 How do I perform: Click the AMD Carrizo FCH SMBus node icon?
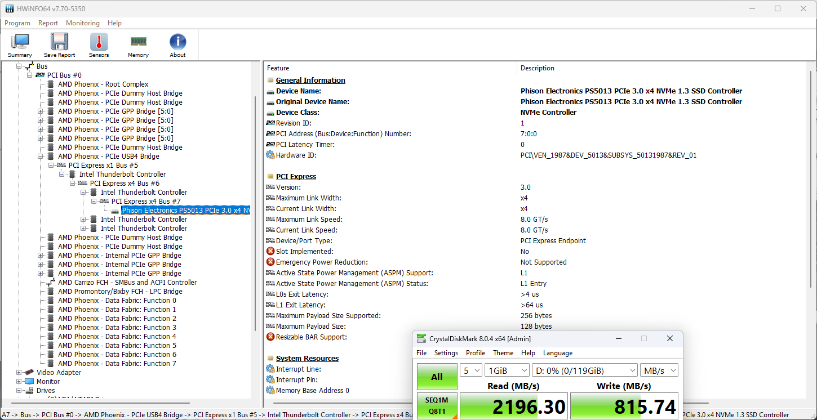point(51,283)
